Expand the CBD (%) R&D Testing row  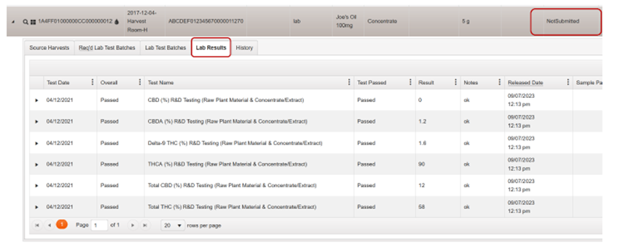pos(36,100)
